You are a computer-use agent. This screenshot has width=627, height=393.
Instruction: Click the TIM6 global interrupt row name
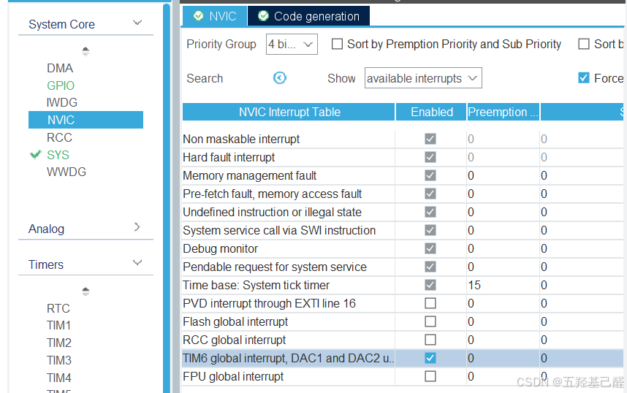(288, 358)
